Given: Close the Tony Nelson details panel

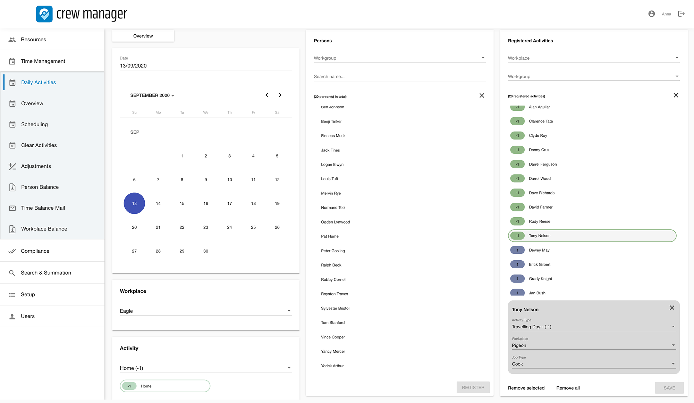Looking at the screenshot, I should 672,308.
